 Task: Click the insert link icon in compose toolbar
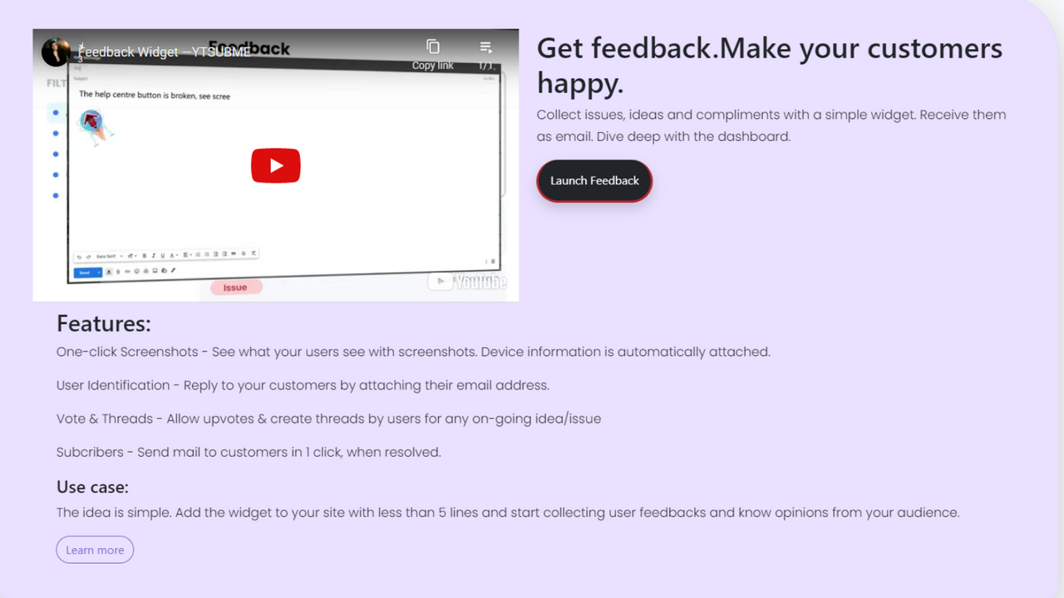coord(127,272)
